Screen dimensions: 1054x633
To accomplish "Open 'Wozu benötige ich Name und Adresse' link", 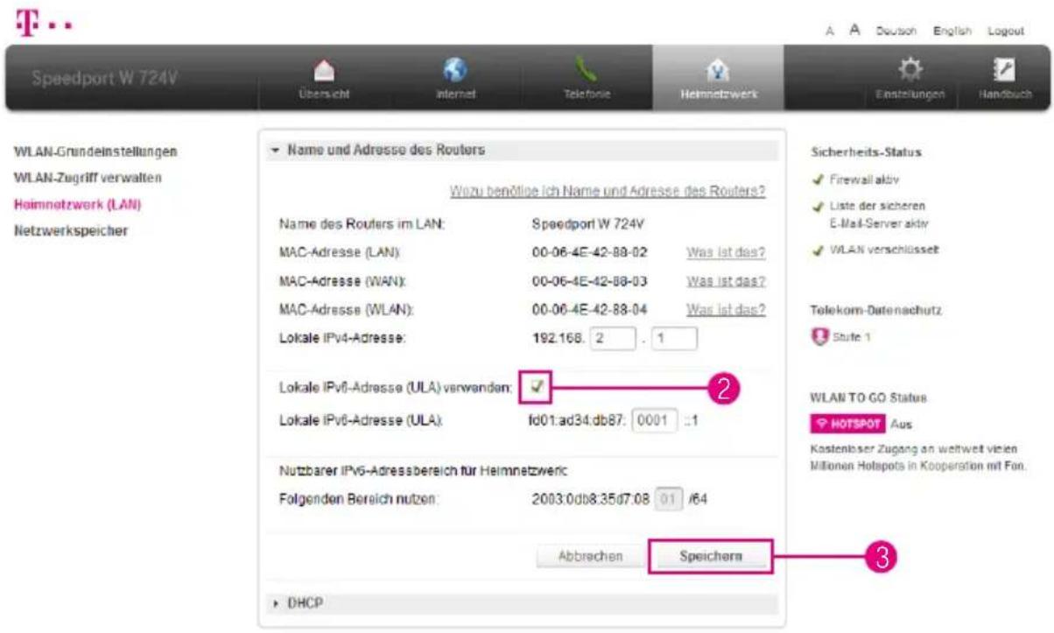I will click(608, 191).
